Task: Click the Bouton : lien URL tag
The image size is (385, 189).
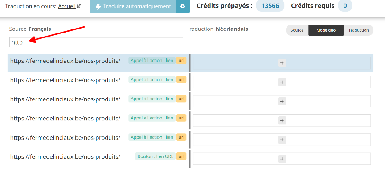Action: tap(155, 156)
